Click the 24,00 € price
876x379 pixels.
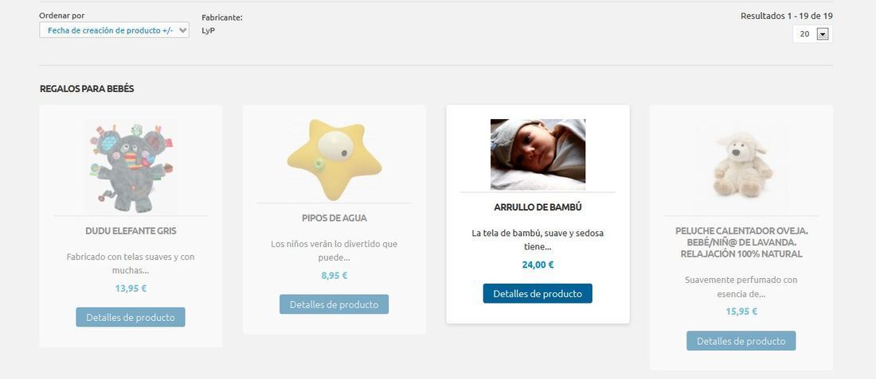click(538, 265)
